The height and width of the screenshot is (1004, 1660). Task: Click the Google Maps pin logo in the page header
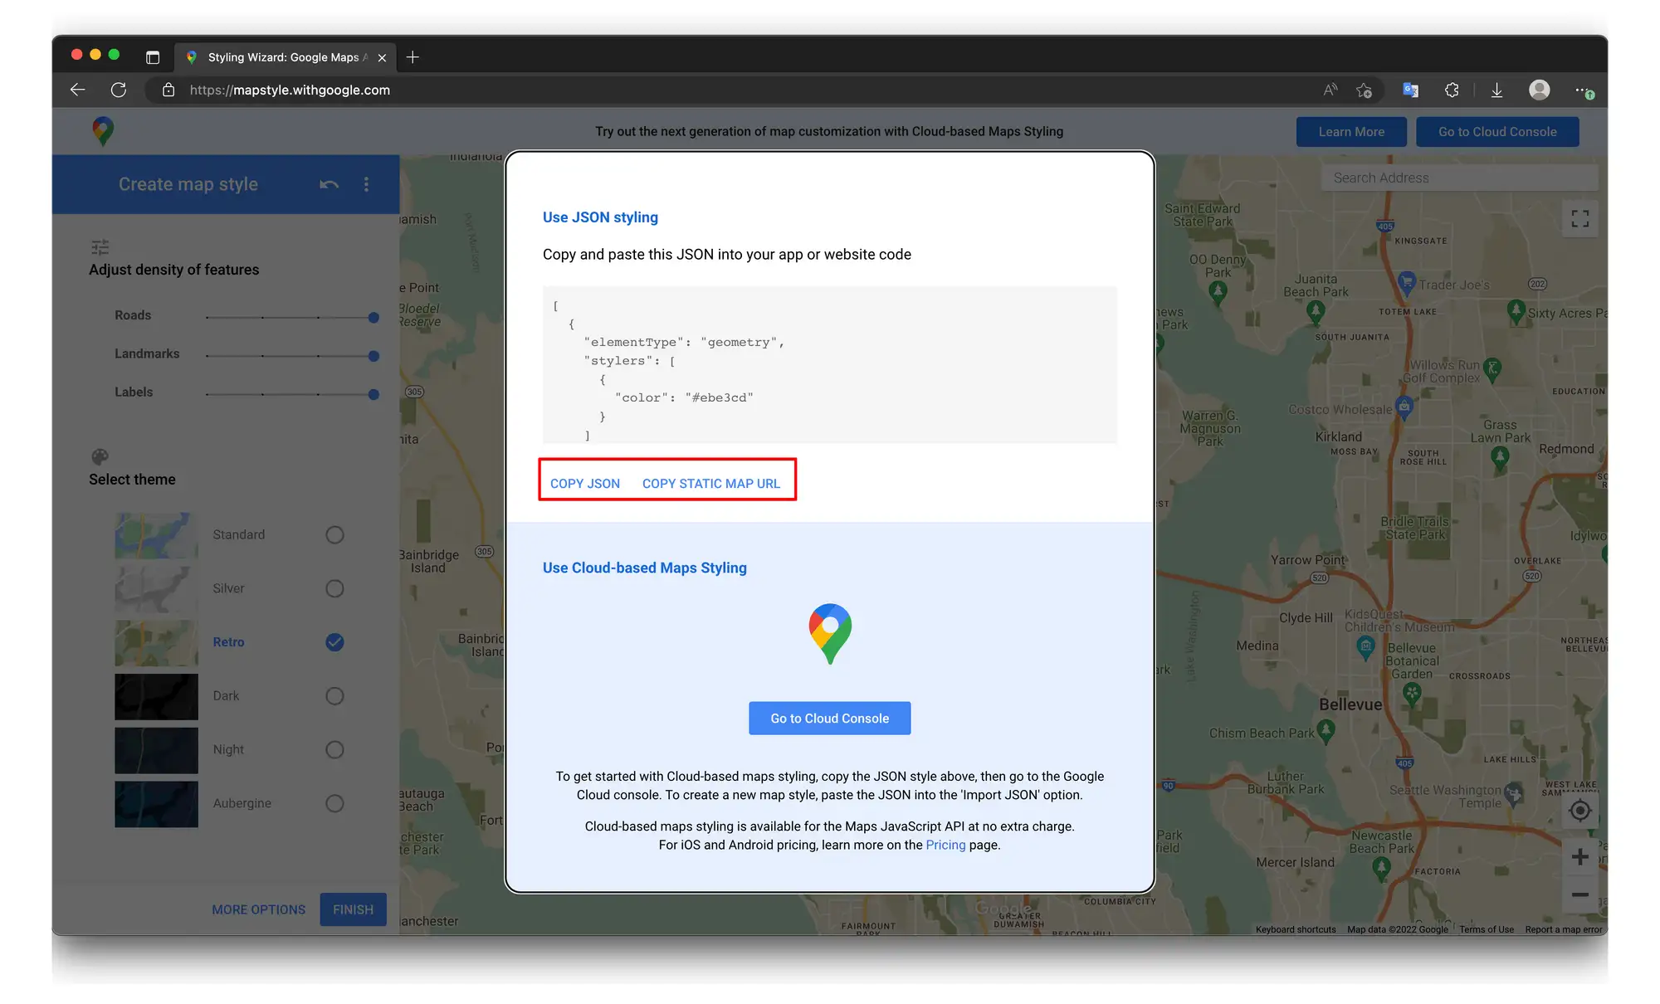point(103,131)
